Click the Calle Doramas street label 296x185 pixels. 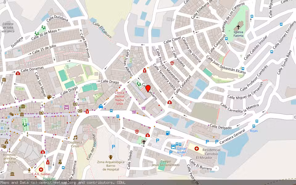pos(32,69)
